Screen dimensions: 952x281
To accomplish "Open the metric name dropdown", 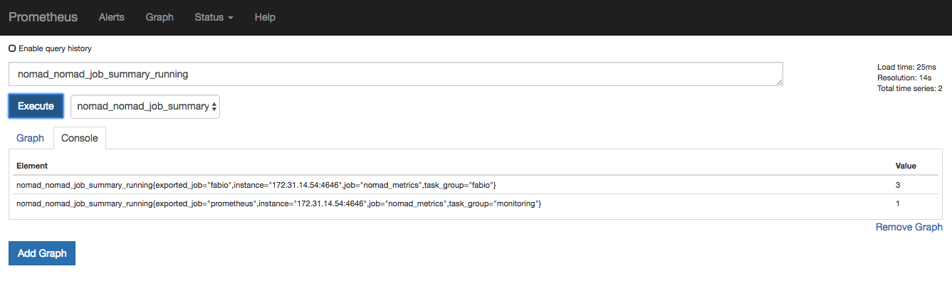I will [145, 106].
